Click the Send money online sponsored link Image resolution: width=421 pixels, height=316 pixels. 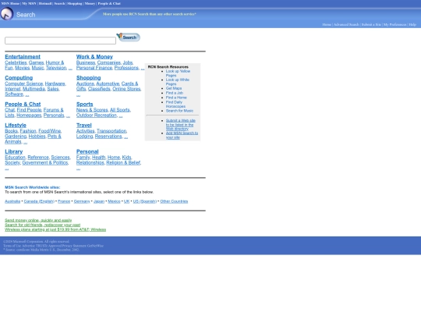38,220
